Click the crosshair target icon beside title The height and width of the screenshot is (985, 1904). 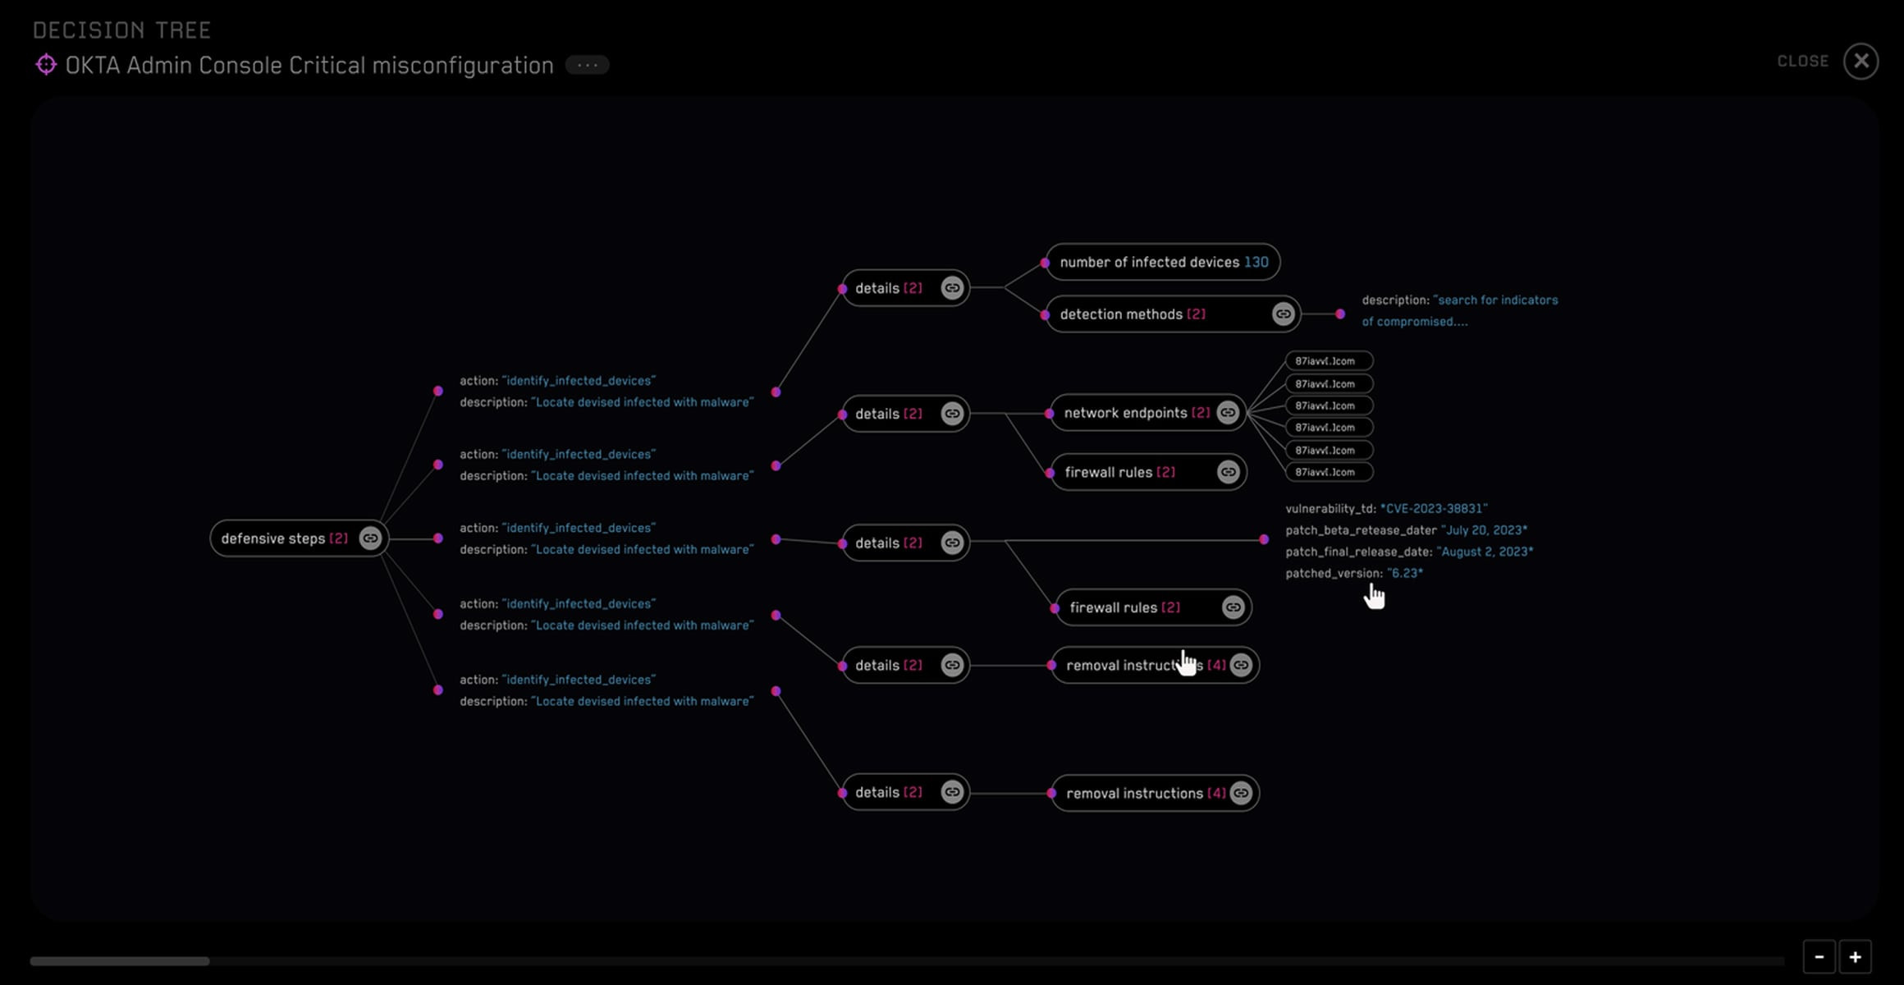point(46,65)
